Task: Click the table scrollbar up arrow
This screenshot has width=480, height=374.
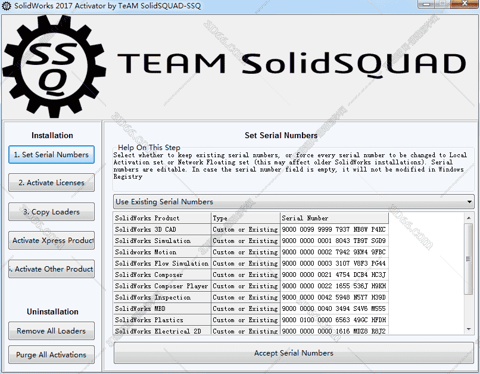Action: coord(469,217)
